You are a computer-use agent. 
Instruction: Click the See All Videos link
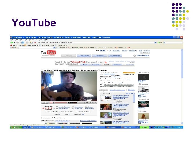(x=130, y=93)
